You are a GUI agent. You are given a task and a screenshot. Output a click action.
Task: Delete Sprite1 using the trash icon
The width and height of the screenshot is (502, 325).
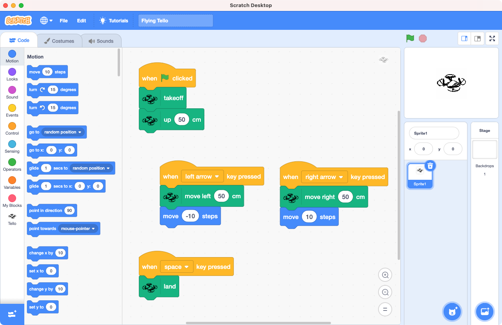(x=430, y=166)
